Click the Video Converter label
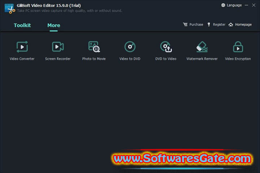Viewport: 260px width, 173px height. coord(22,59)
